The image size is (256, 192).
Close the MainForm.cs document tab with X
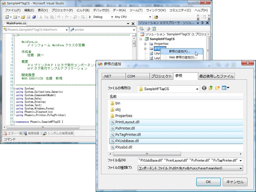coord(133,24)
